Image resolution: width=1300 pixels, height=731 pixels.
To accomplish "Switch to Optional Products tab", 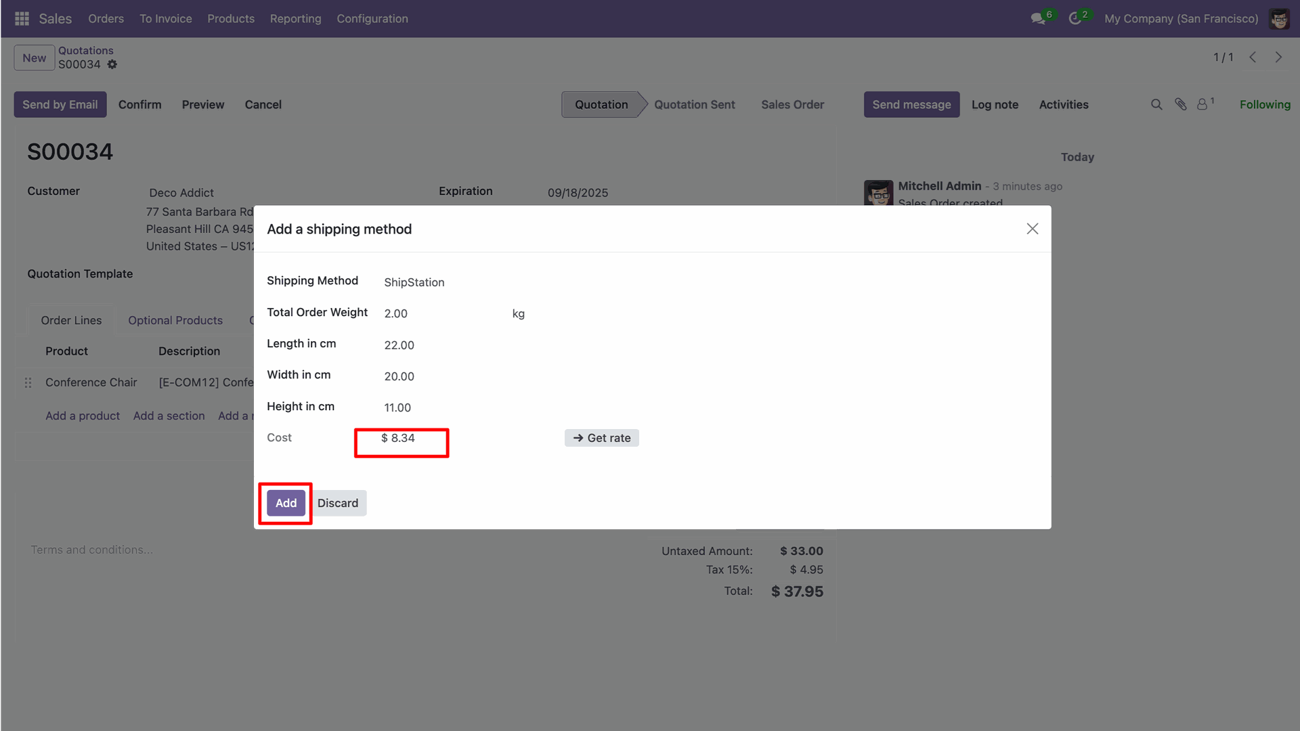I will 175,320.
